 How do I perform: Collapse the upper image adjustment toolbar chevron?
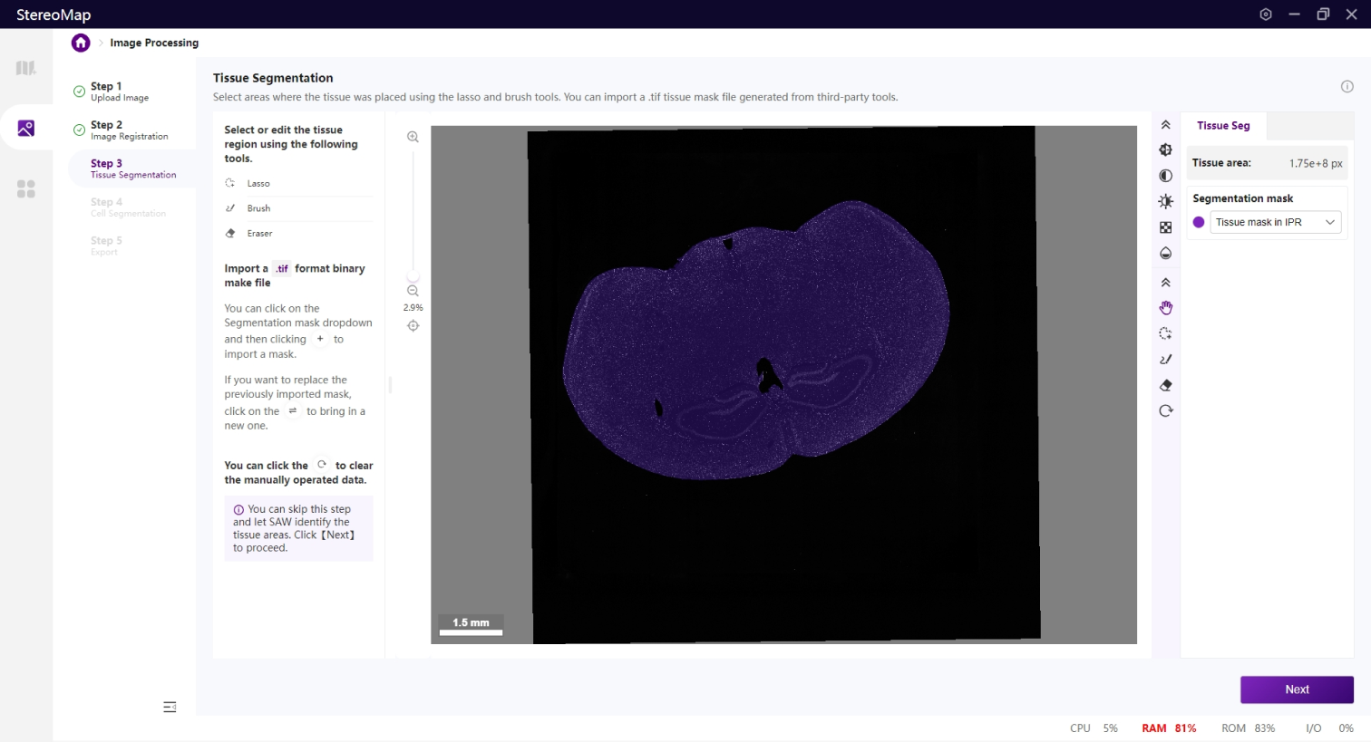1166,125
